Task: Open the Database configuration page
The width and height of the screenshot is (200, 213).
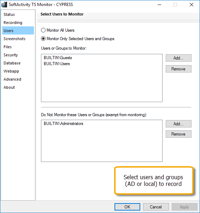Action: [12, 63]
